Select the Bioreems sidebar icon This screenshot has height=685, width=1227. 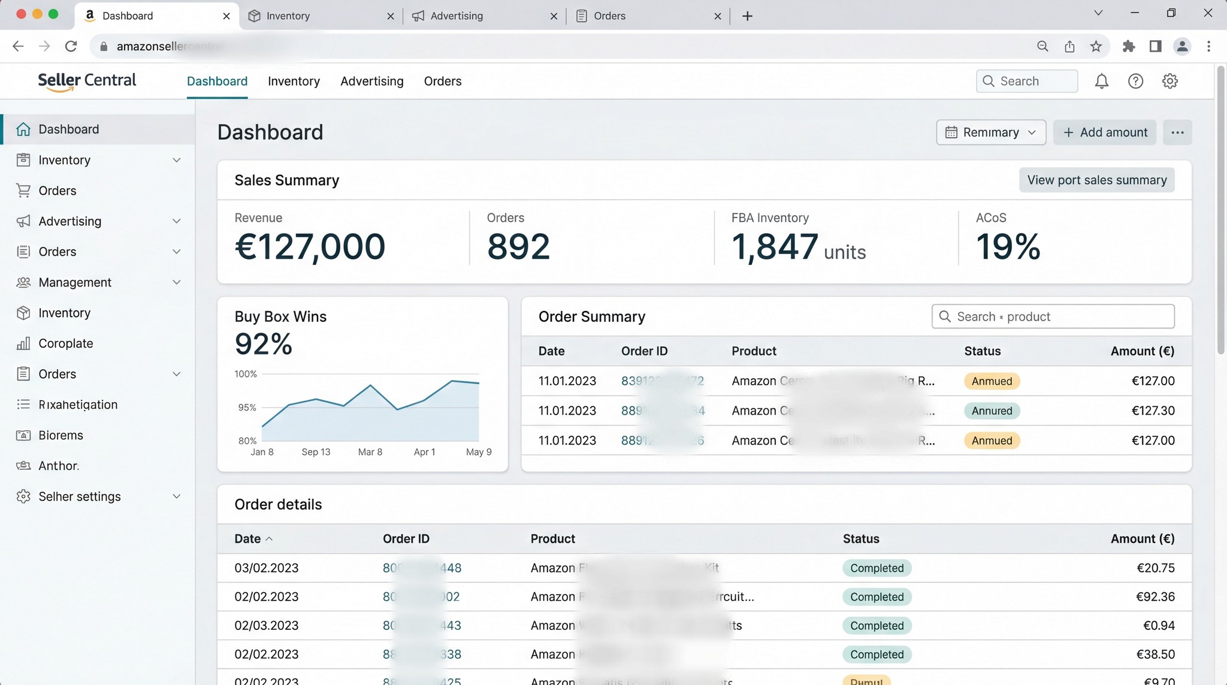click(23, 435)
